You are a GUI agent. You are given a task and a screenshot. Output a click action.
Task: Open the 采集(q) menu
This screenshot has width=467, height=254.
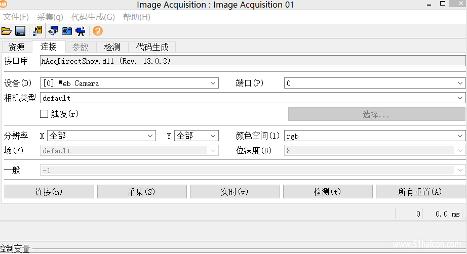(x=50, y=17)
